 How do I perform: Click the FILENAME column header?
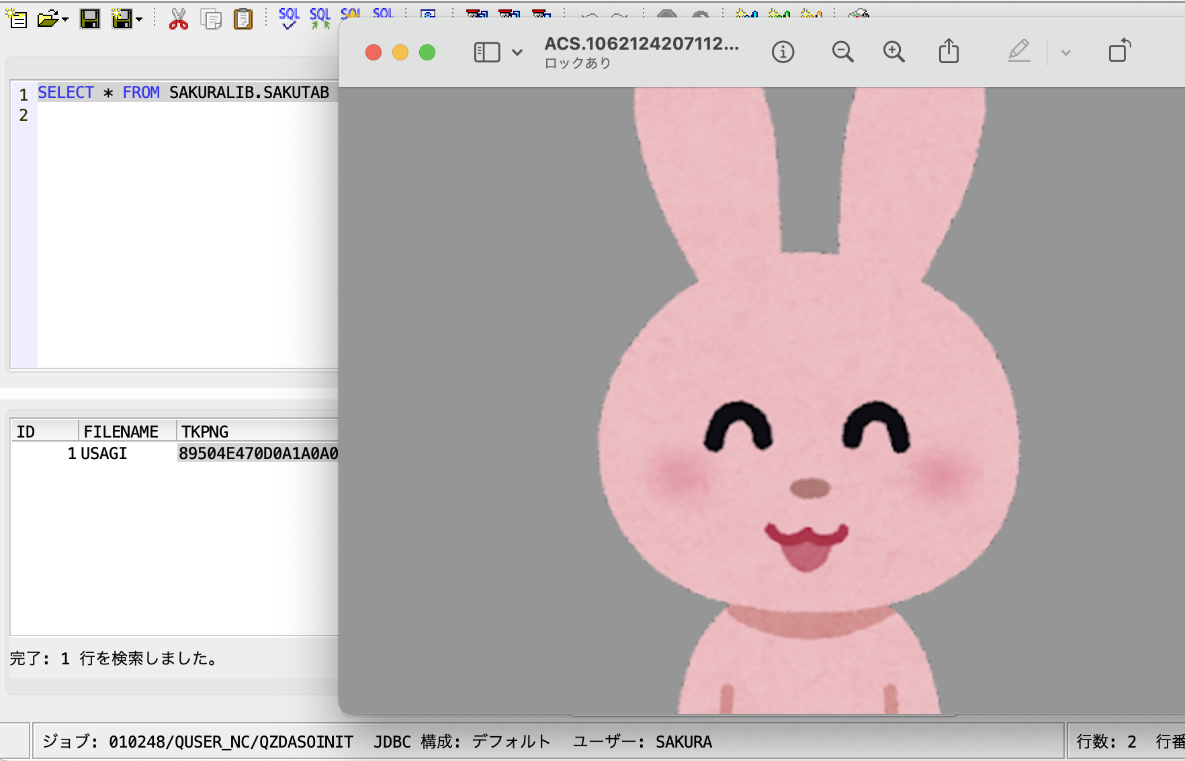pos(122,432)
